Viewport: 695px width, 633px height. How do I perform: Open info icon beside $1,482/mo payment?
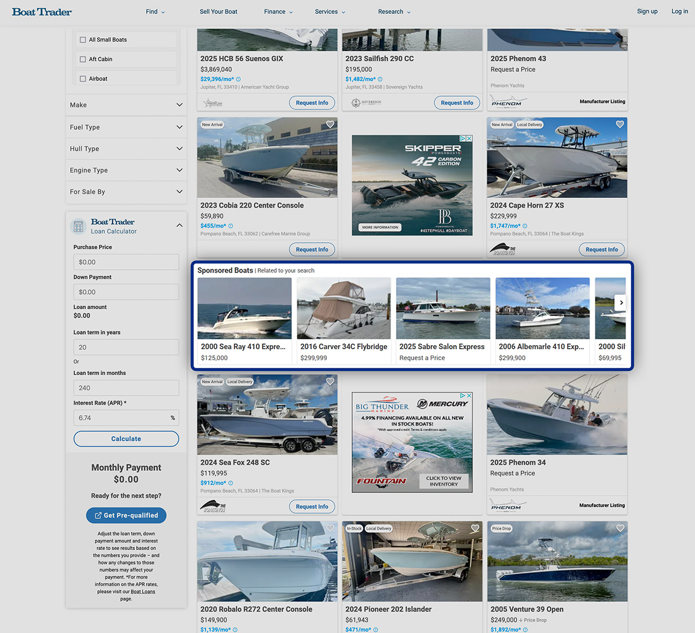pyautogui.click(x=380, y=79)
